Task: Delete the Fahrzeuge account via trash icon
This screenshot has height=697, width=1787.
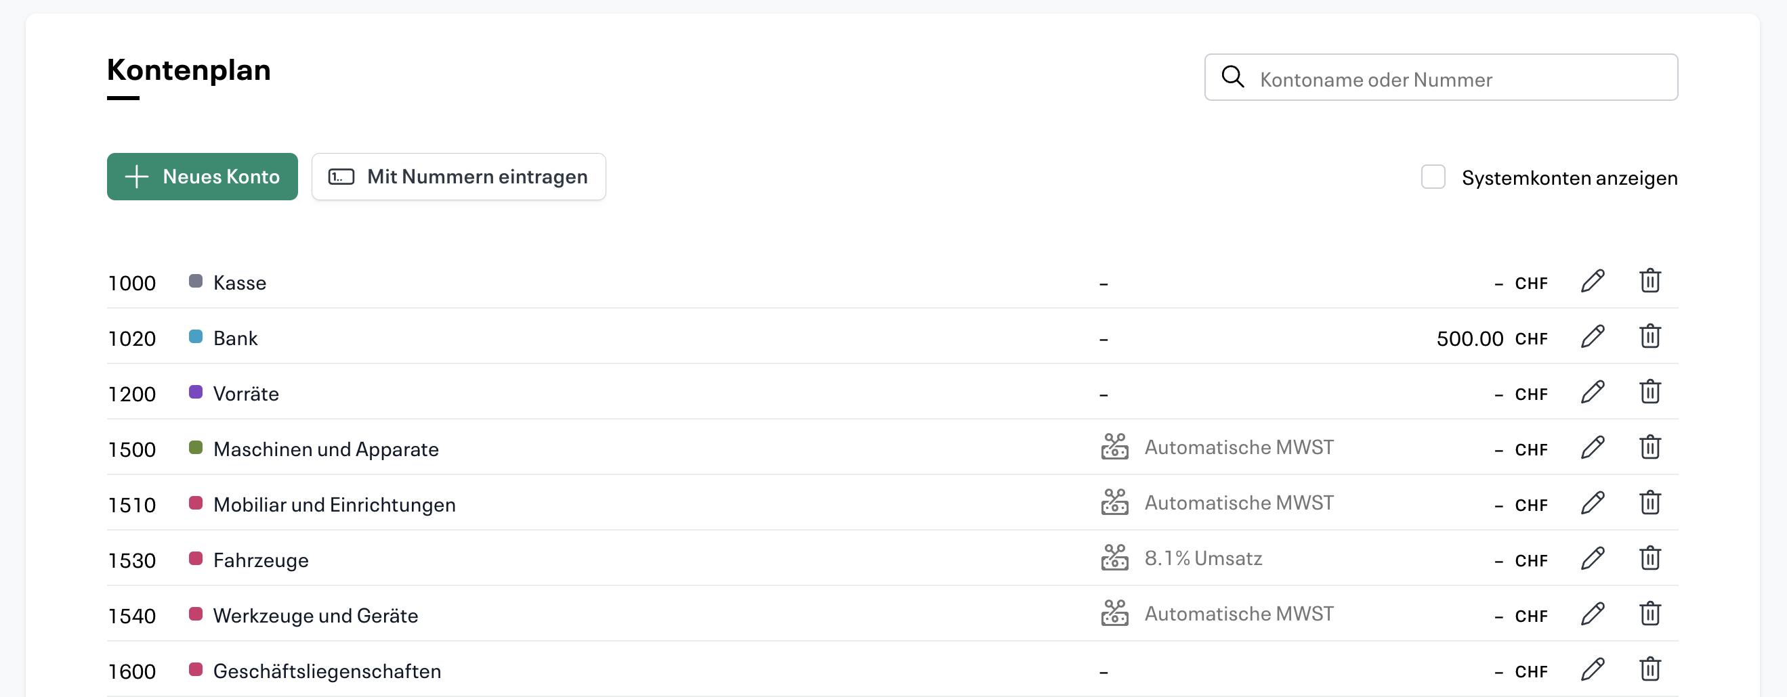Action: [1649, 558]
